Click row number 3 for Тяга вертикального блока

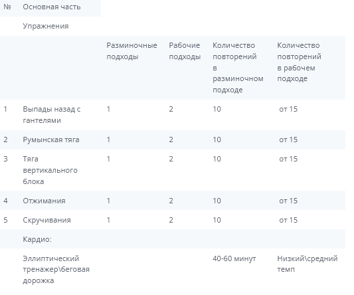tap(5, 159)
